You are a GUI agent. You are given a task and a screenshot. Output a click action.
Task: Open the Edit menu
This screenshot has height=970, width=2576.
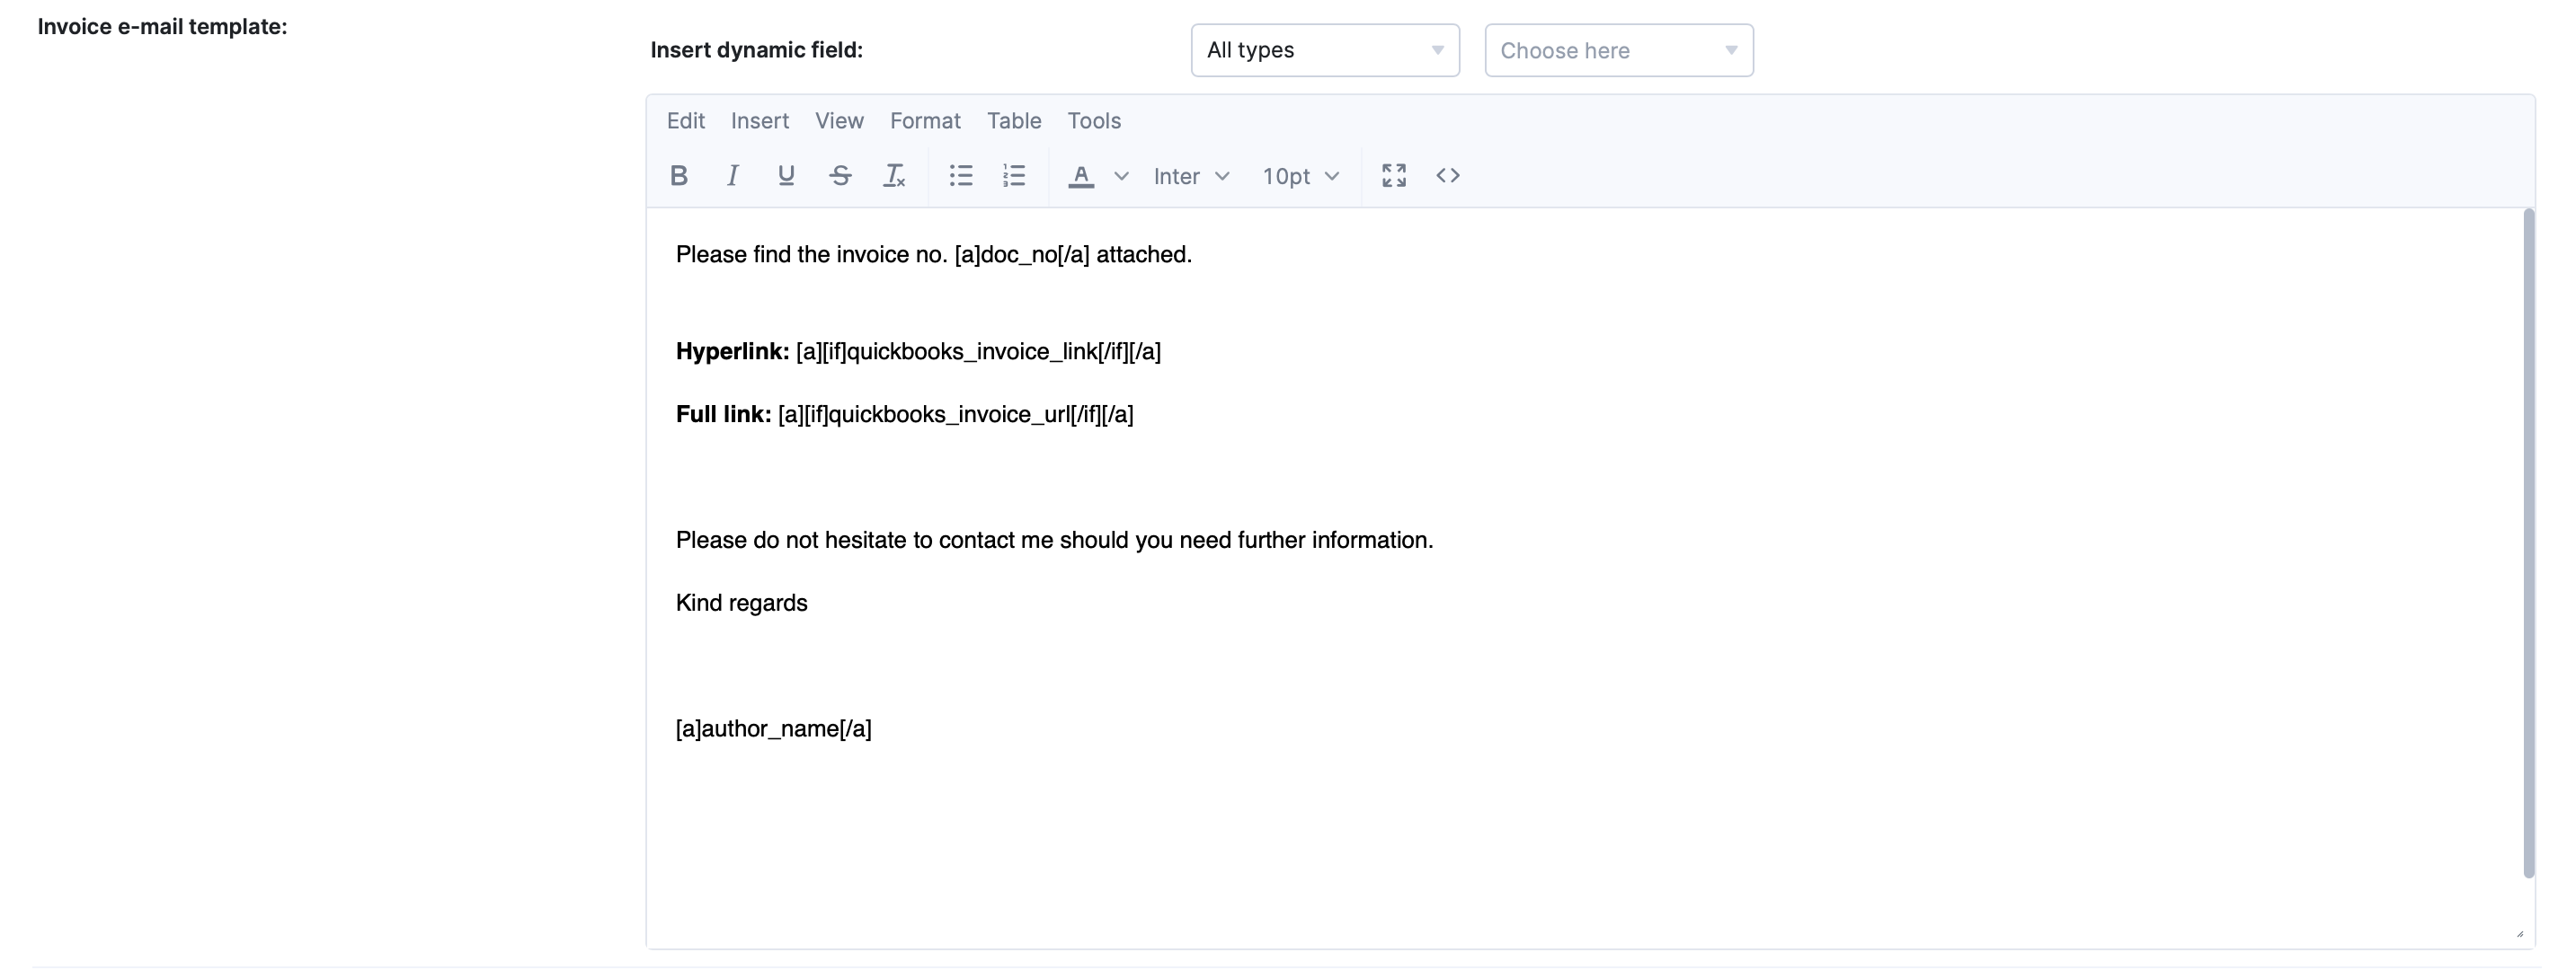(x=686, y=121)
